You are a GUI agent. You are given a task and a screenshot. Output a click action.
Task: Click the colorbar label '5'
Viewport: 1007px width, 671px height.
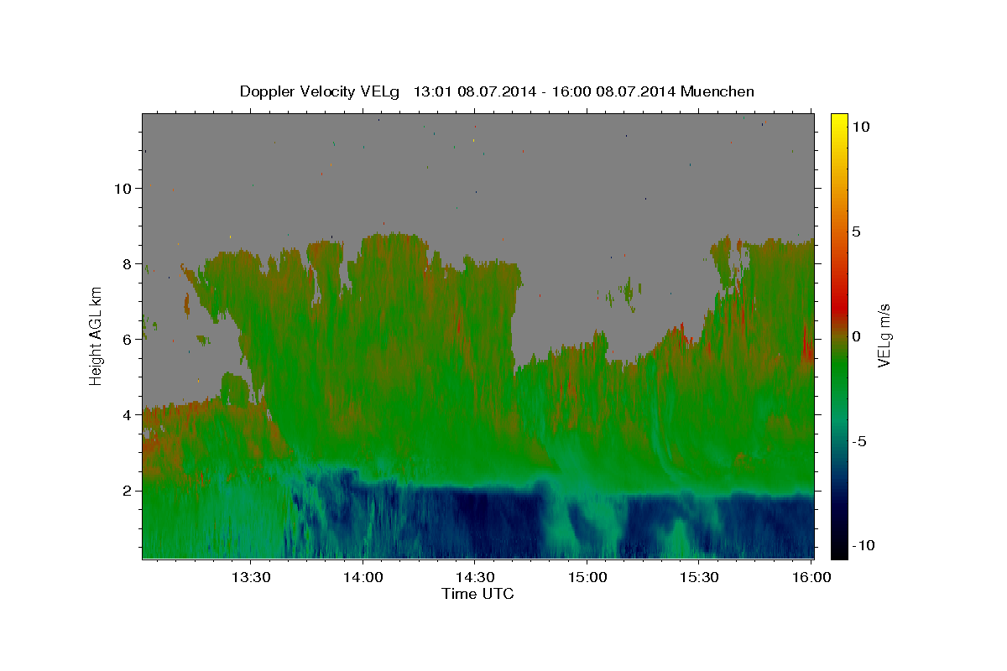856,231
